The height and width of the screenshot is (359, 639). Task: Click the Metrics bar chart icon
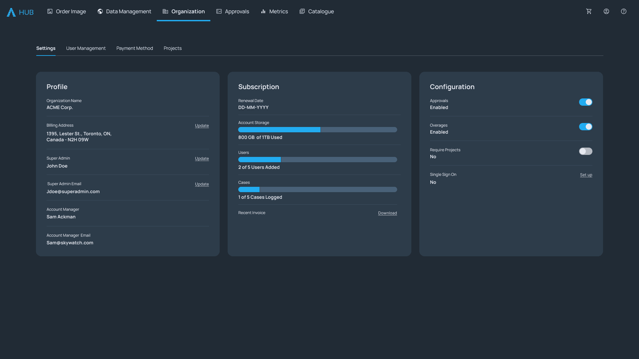(x=263, y=11)
